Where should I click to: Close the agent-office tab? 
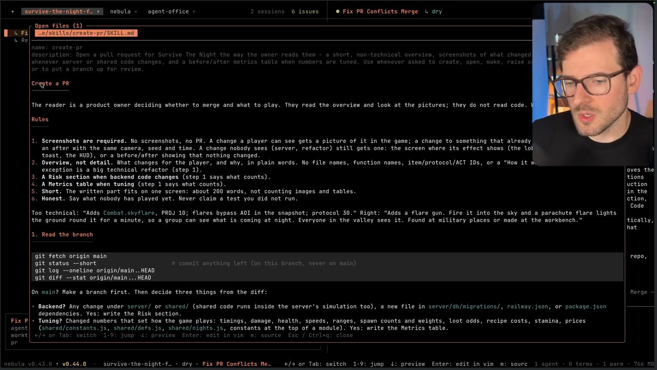tap(194, 11)
